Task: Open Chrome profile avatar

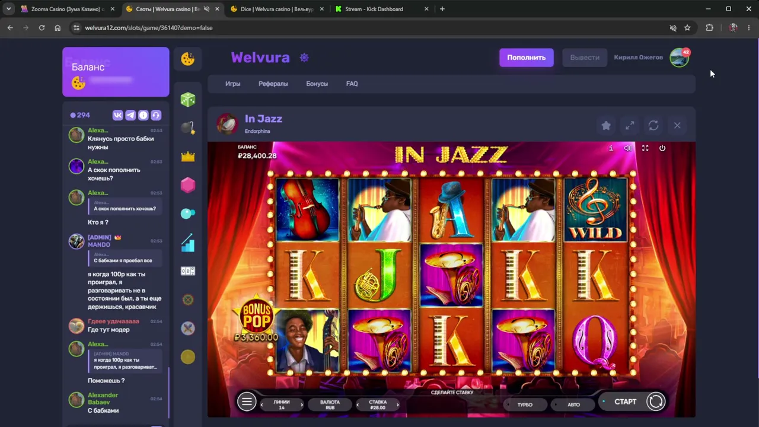Action: (734, 28)
